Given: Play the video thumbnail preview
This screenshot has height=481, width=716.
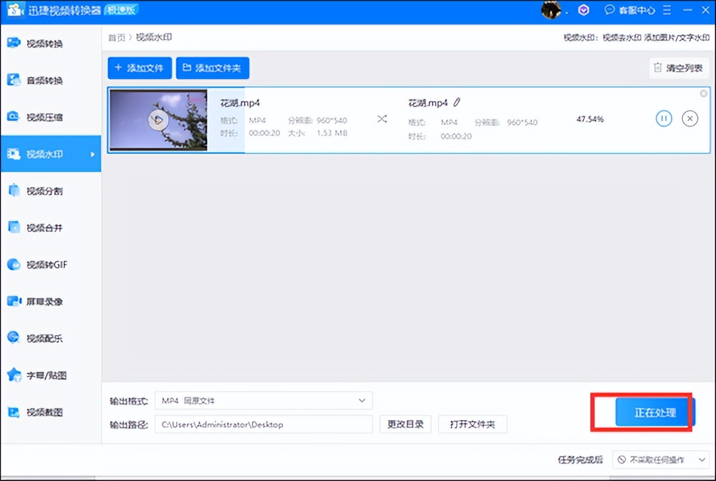Looking at the screenshot, I should coord(158,120).
